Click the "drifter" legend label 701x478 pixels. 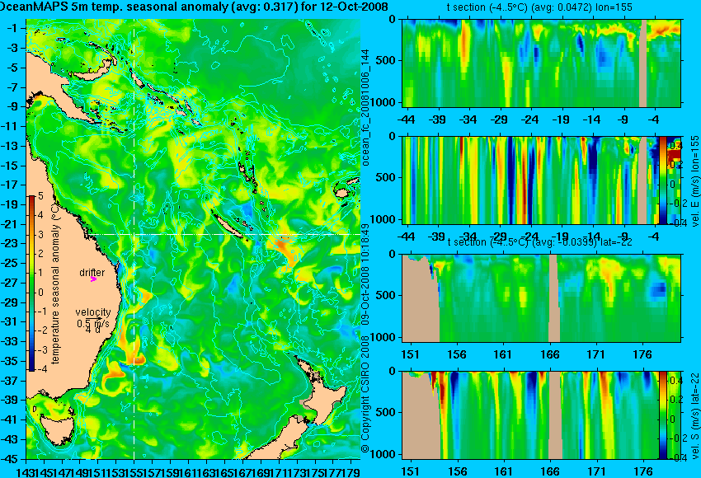point(92,272)
